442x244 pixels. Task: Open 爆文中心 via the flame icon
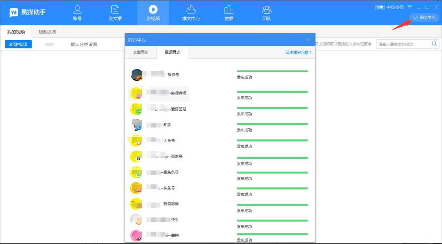point(191,9)
